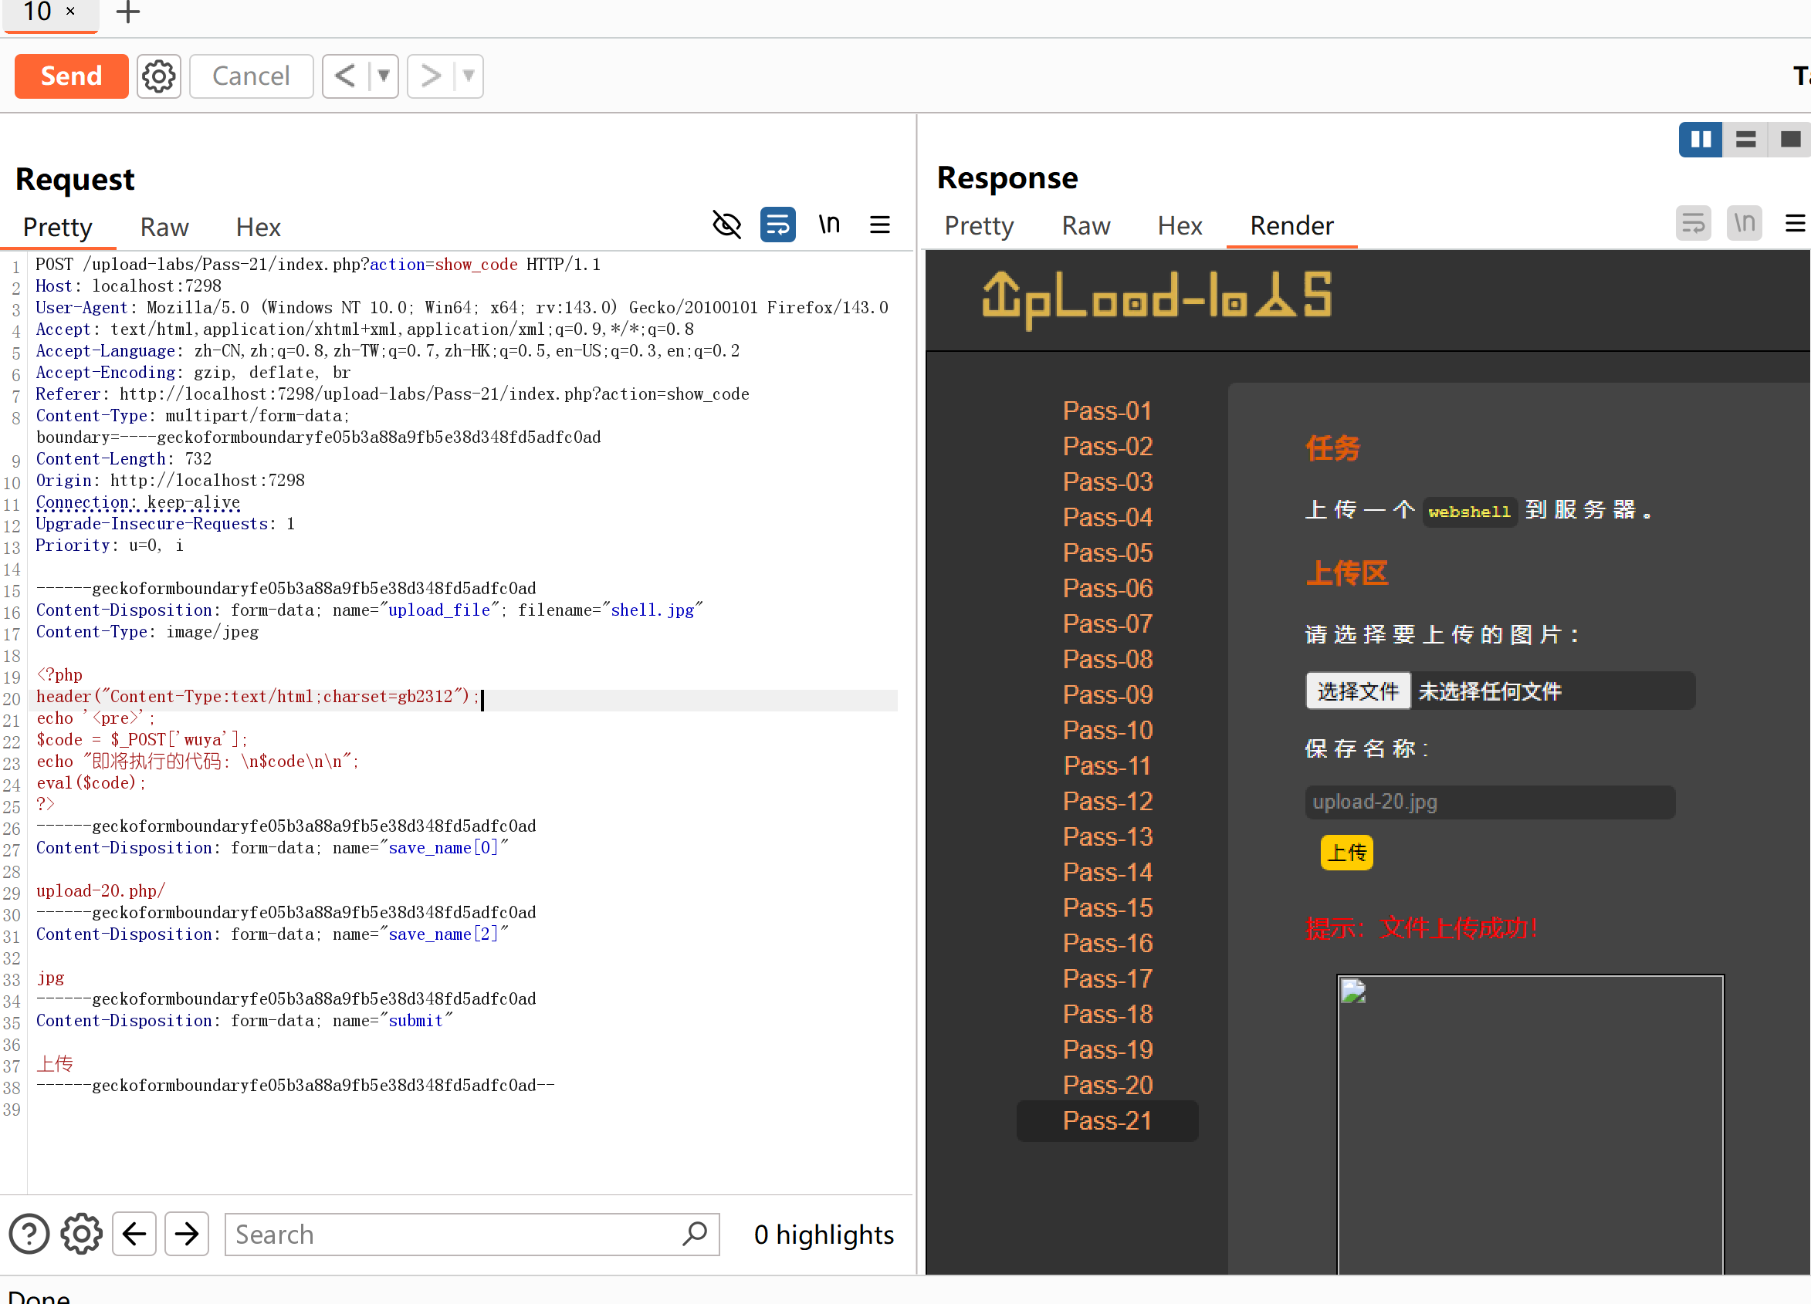Open the Response panel hamburger menu
The height and width of the screenshot is (1304, 1811).
point(1795,224)
